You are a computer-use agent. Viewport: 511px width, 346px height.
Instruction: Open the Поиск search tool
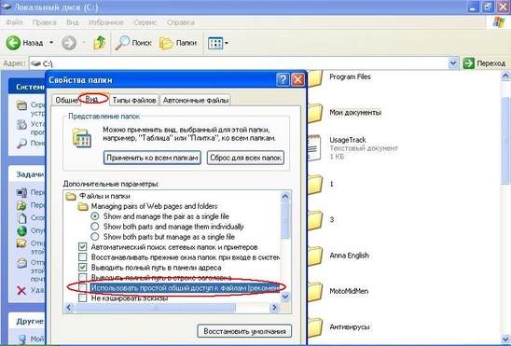point(133,43)
